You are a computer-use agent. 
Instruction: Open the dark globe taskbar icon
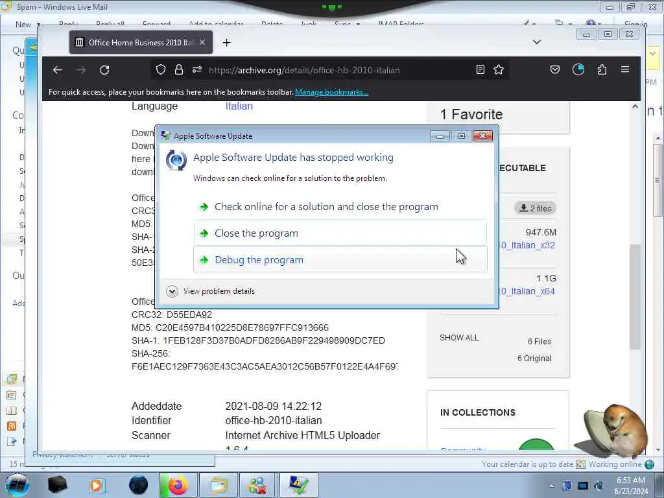click(139, 485)
